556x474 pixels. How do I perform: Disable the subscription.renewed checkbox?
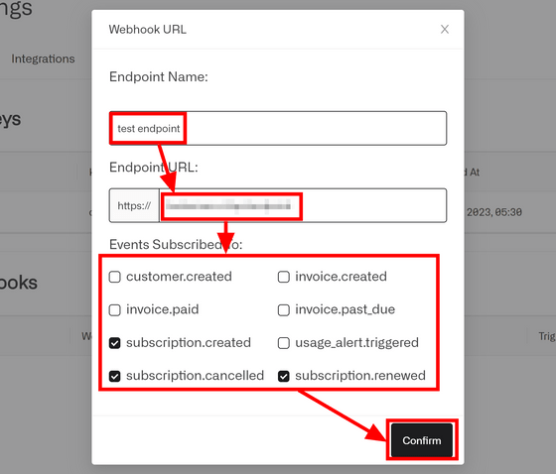[283, 376]
